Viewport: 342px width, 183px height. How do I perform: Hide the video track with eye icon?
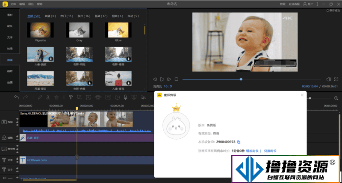point(17,125)
